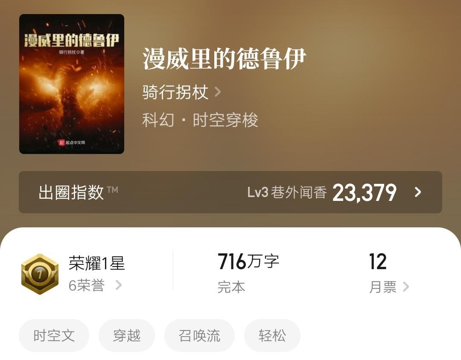The image size is (461, 360).
Task: Open the 12 月票 count
Action: [x=378, y=261]
